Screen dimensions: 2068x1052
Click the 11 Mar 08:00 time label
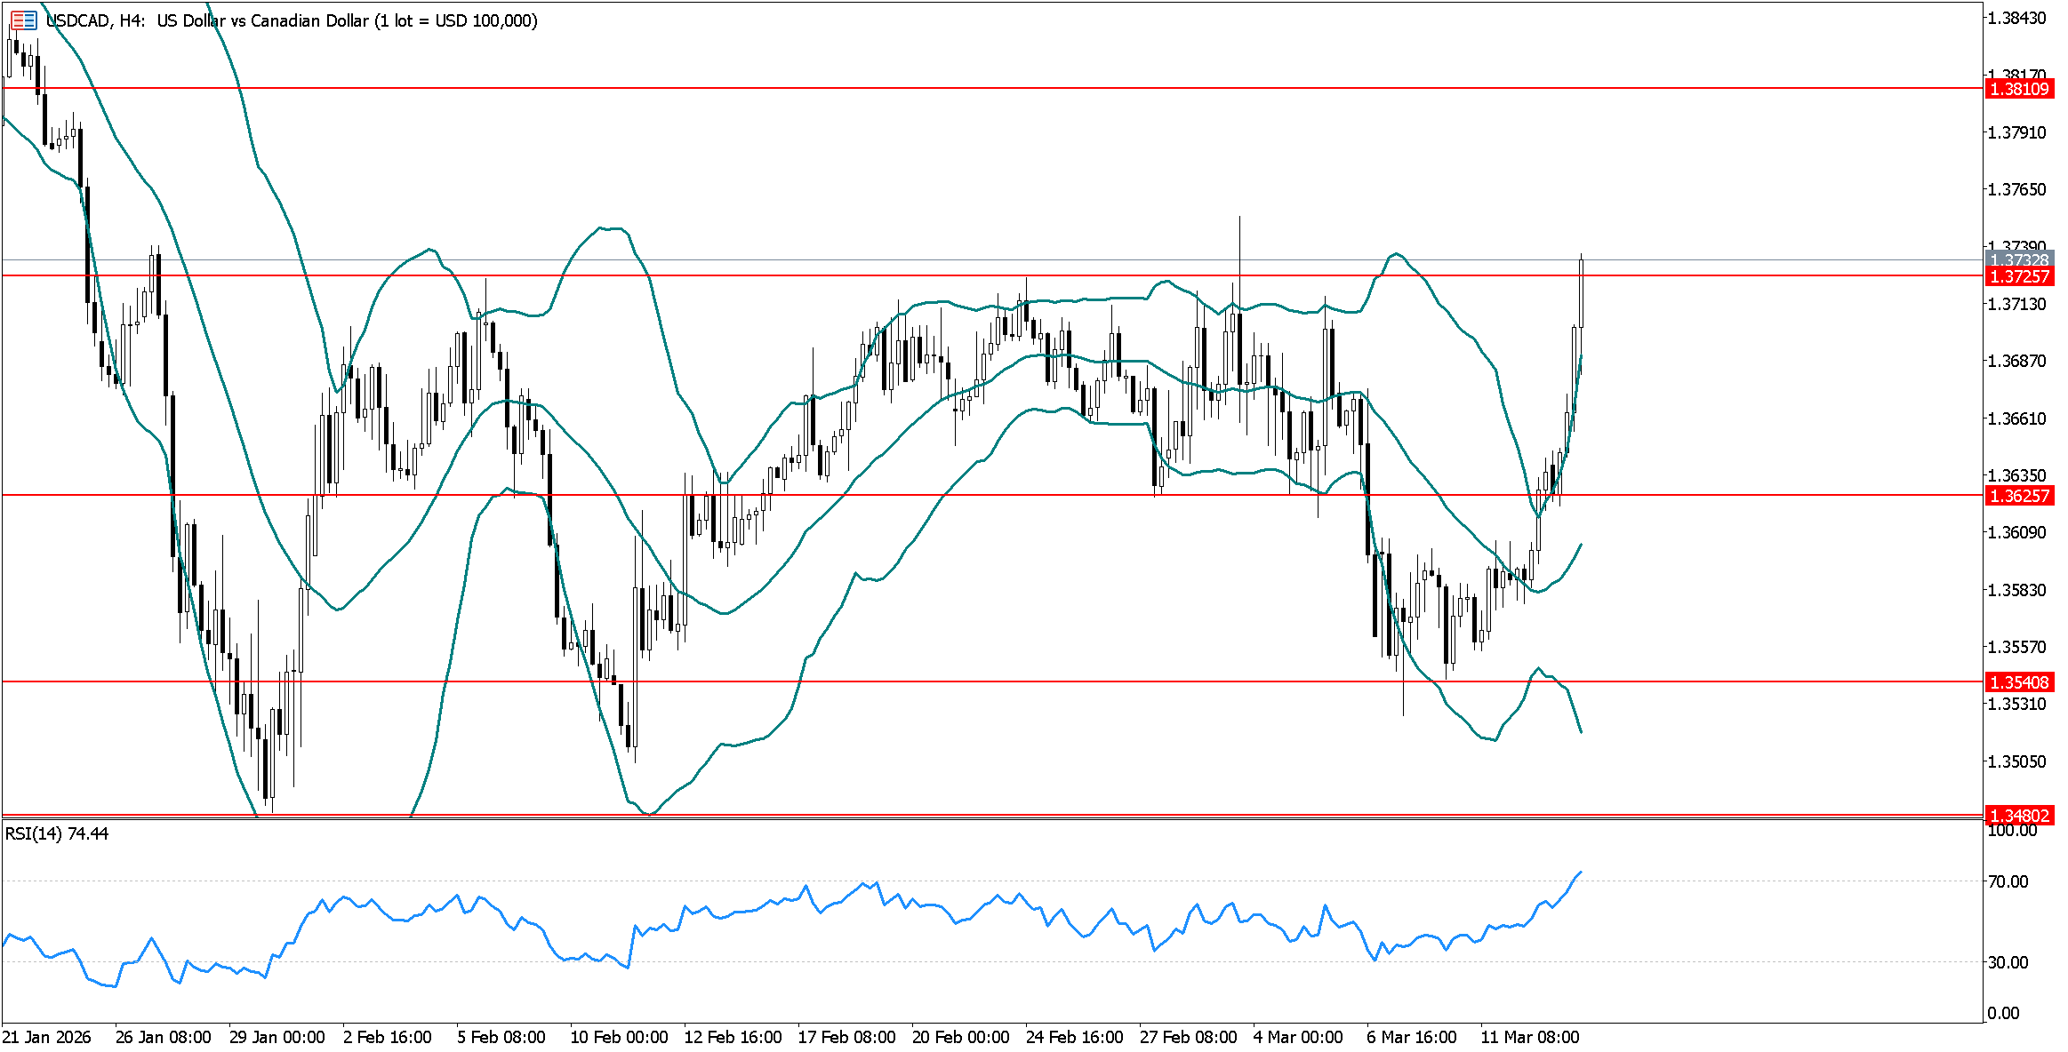coord(1529,1037)
